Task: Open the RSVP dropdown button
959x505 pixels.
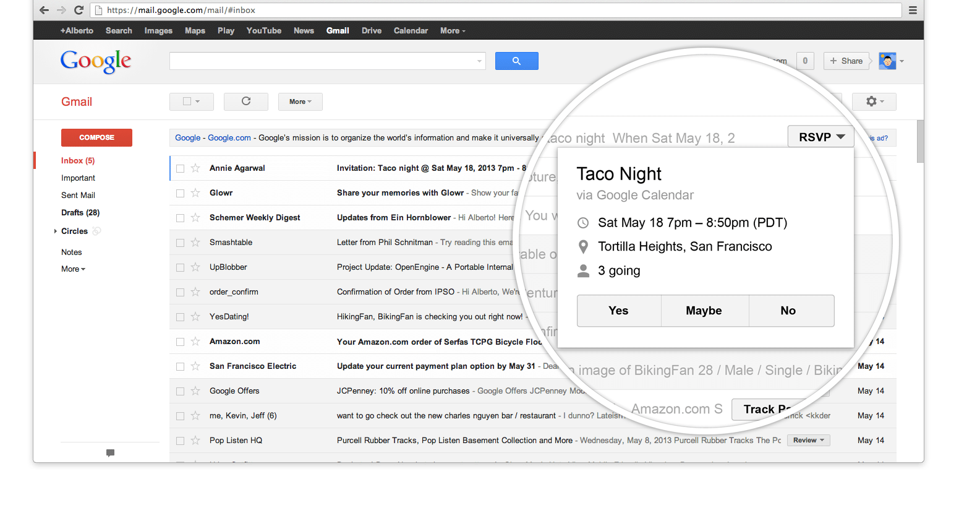Action: point(820,137)
